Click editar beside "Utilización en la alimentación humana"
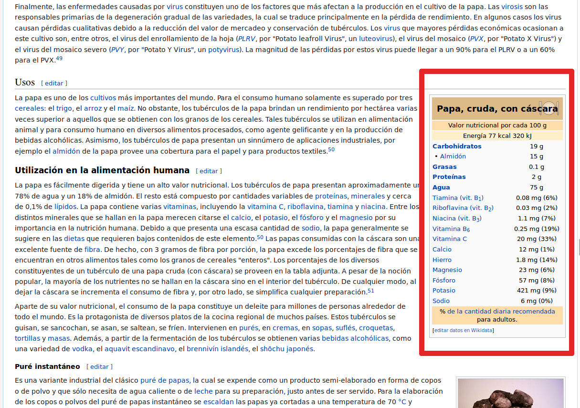The height and width of the screenshot is (408, 580). (208, 171)
